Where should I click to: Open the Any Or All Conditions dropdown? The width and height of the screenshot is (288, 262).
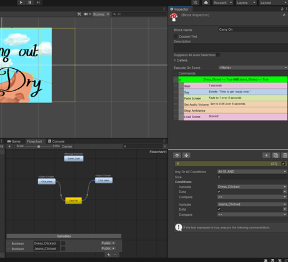click(x=252, y=171)
